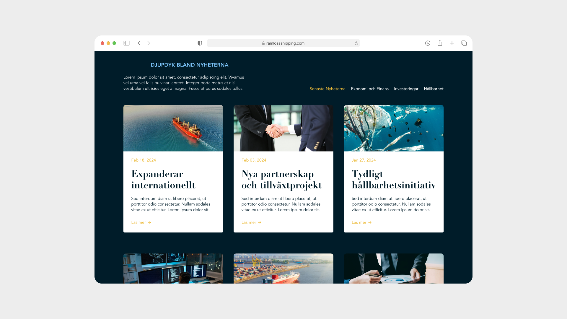567x319 pixels.
Task: Go forward with the right chevron
Action: (x=149, y=43)
